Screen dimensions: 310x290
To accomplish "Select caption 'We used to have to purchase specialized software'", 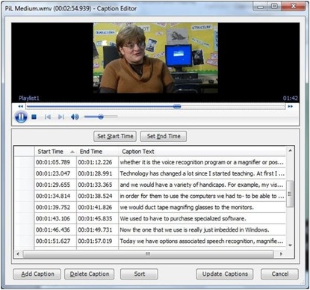I will 202,218.
